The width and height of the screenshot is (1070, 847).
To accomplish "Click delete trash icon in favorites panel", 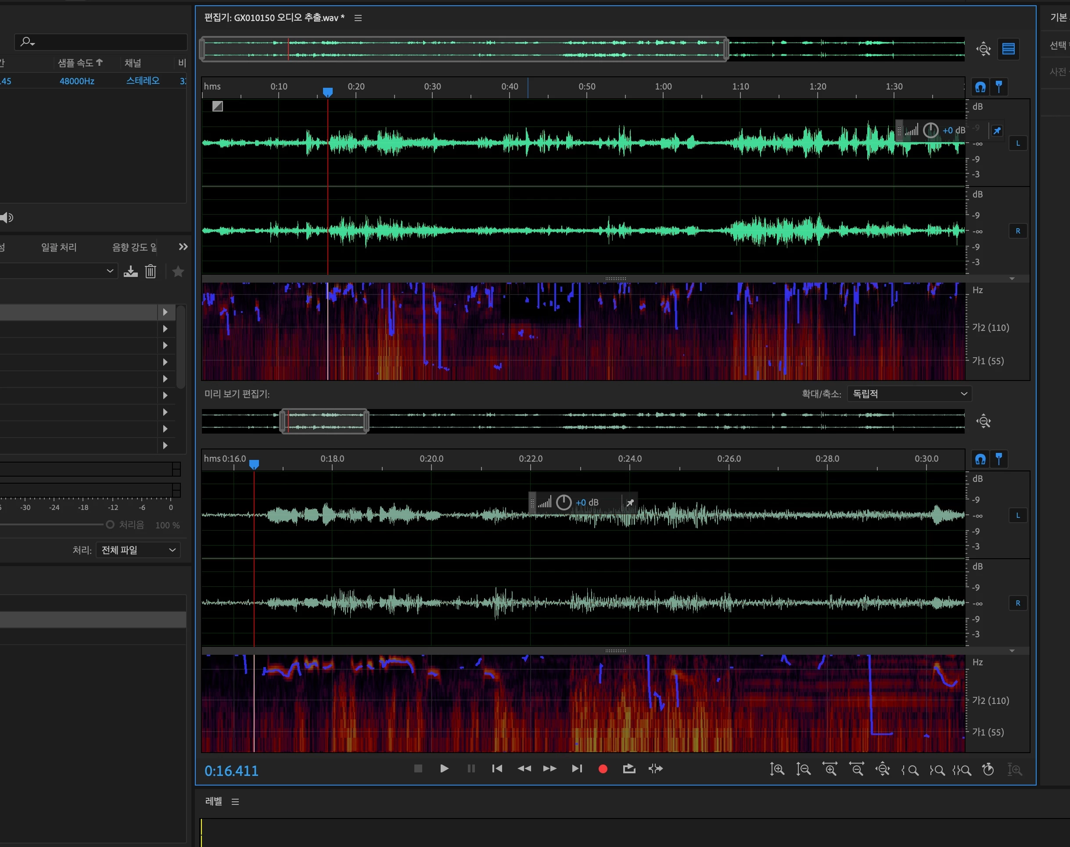I will point(151,271).
